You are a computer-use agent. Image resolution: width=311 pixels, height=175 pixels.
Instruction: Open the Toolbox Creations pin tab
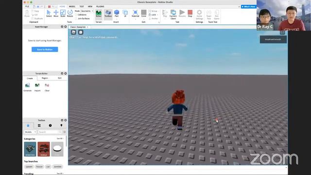pyautogui.click(x=61, y=125)
